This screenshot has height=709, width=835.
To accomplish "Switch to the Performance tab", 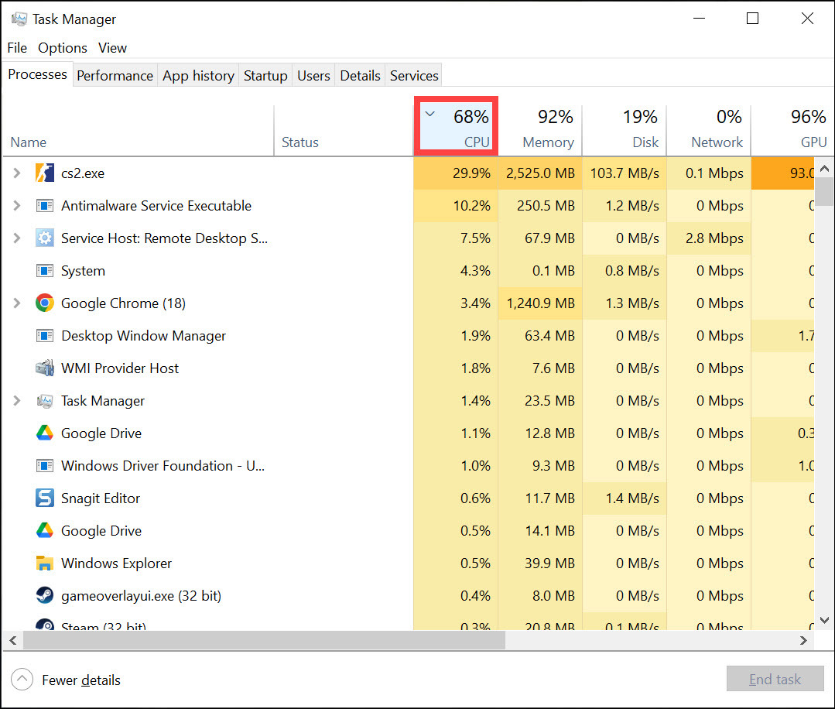I will click(x=115, y=75).
